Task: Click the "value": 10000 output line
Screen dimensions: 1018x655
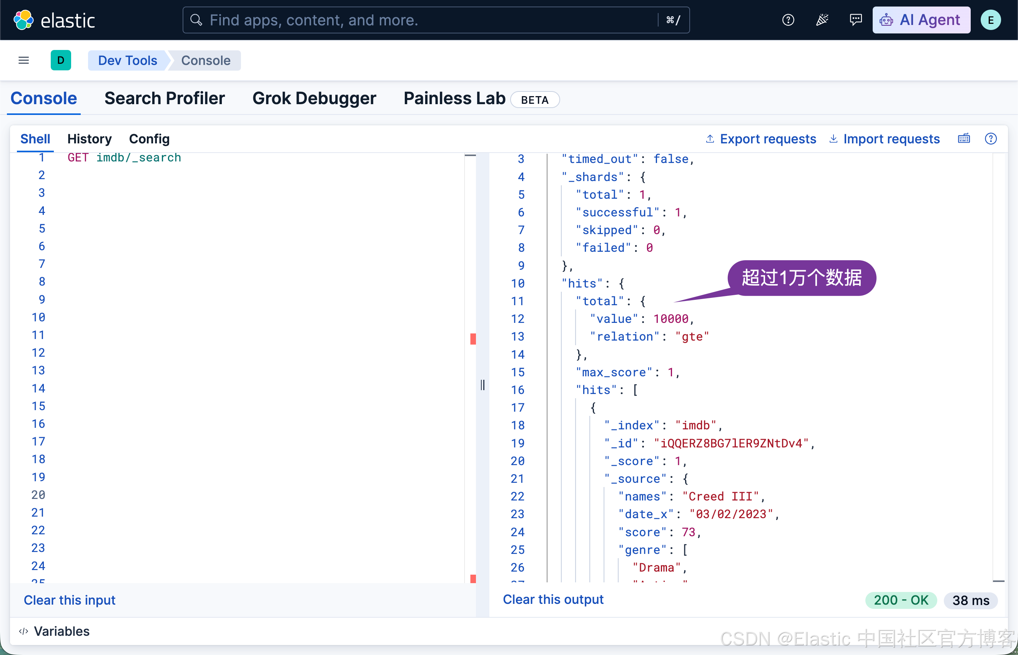Action: 642,319
